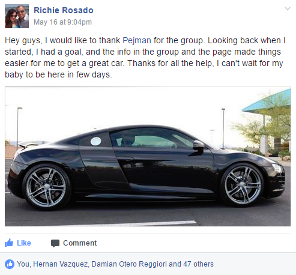The image size is (296, 275).
Task: Click the car's front wheel in photo
Action: pos(243,184)
